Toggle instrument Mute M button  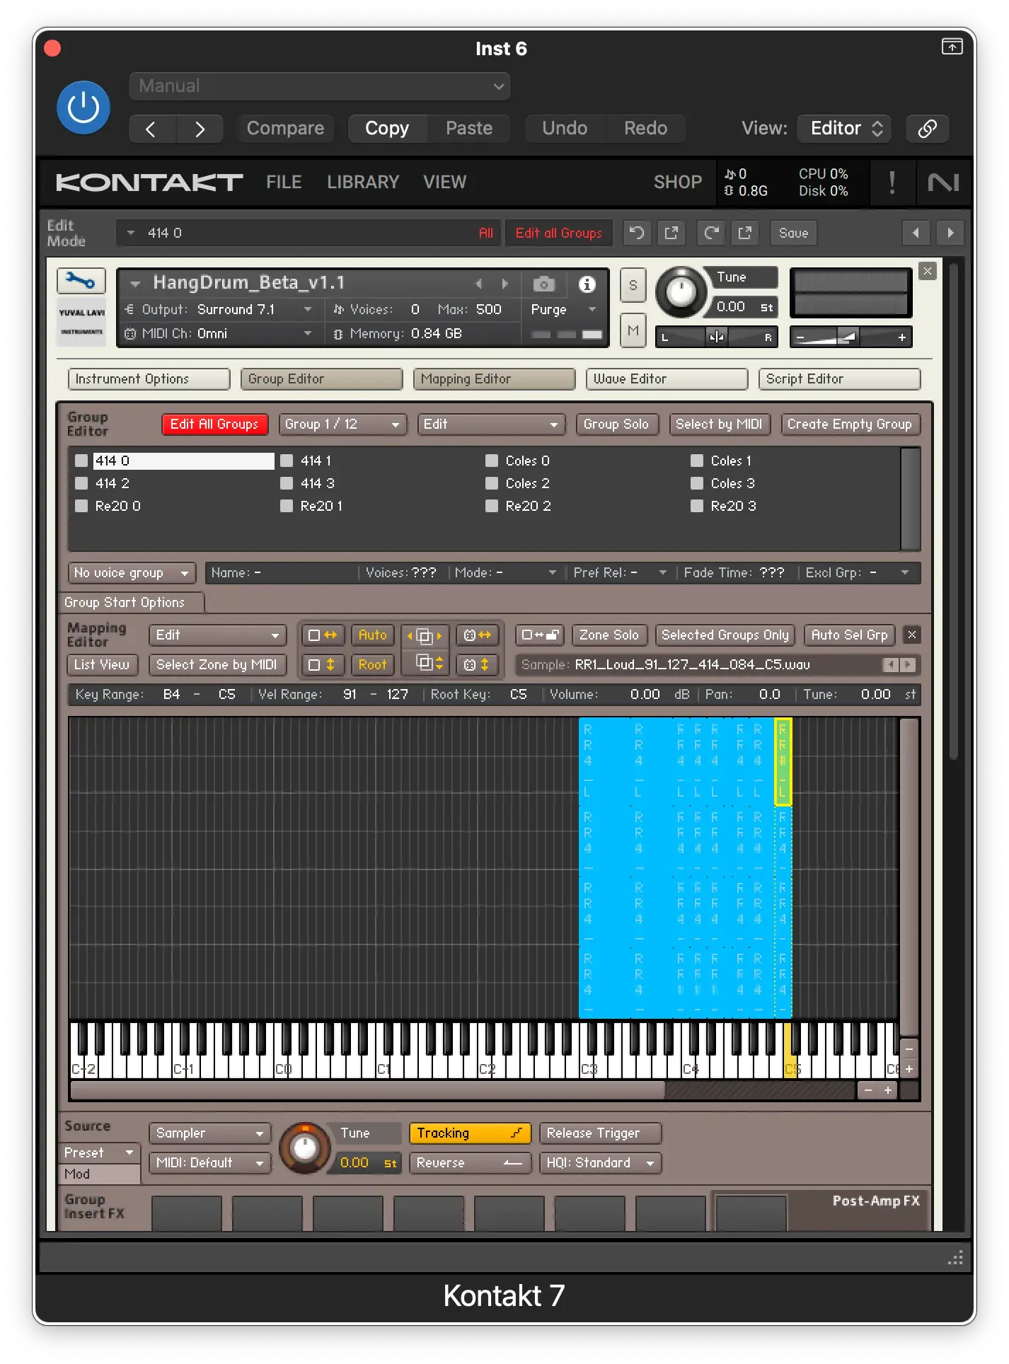[633, 330]
